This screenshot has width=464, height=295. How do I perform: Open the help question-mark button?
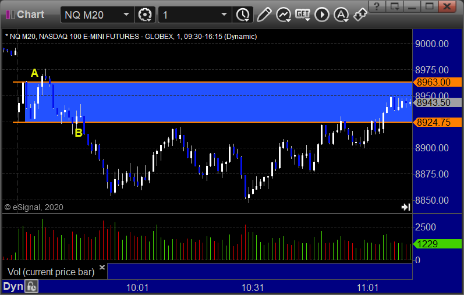pos(377,6)
